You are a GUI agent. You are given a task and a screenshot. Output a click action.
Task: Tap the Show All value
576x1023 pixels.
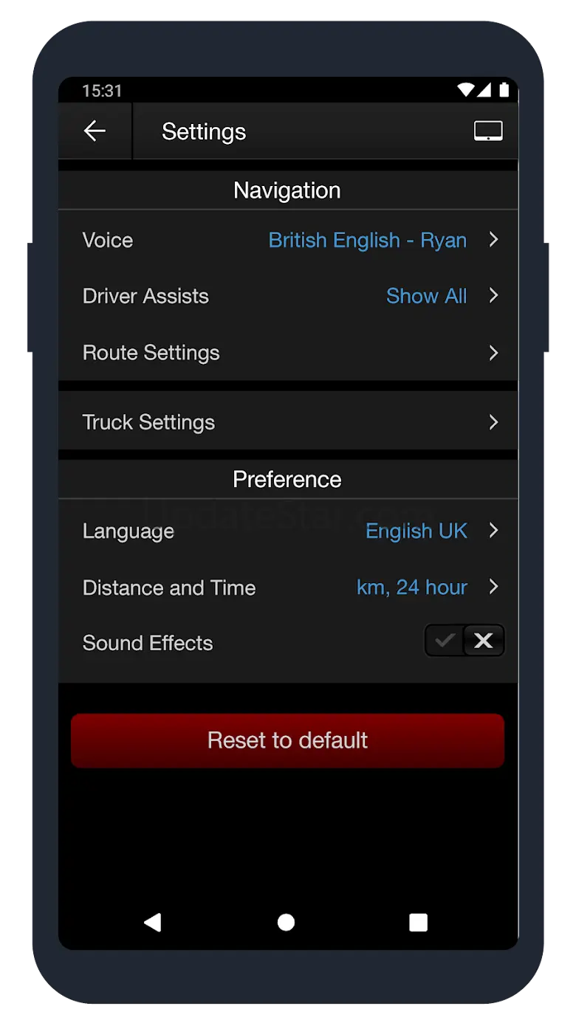(x=427, y=297)
